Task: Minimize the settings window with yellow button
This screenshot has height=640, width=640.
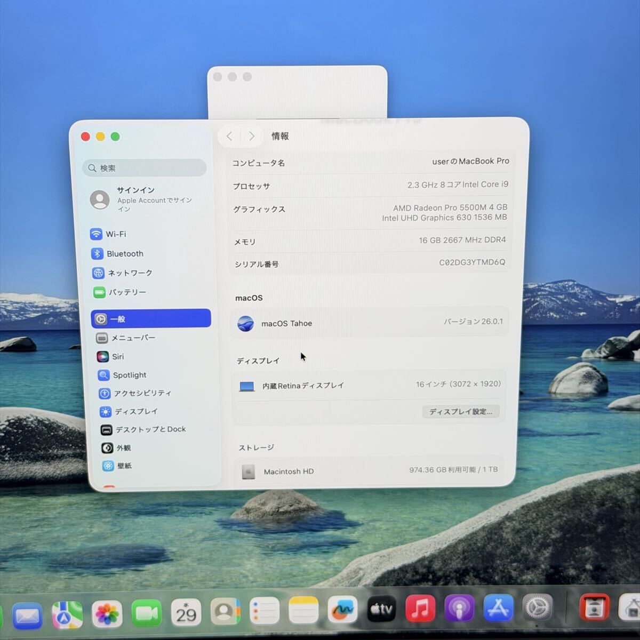Action: (x=100, y=137)
